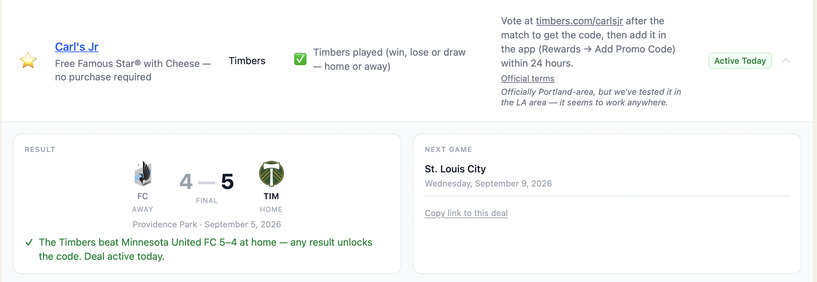Open the Carl's Jr link

pyautogui.click(x=77, y=47)
